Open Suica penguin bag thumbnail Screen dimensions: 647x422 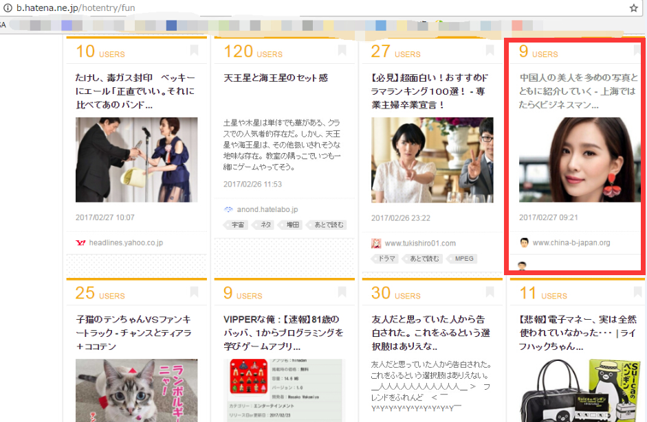(x=580, y=390)
